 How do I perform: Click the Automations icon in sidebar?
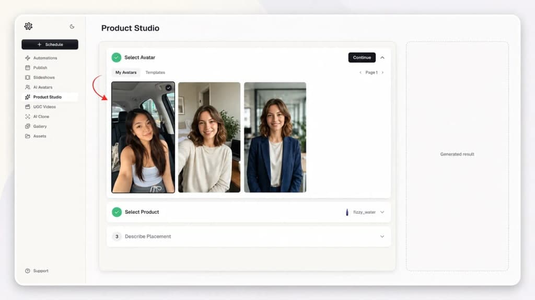coord(28,58)
